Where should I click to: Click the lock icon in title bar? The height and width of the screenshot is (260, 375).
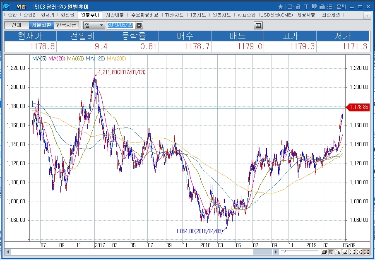point(298,7)
